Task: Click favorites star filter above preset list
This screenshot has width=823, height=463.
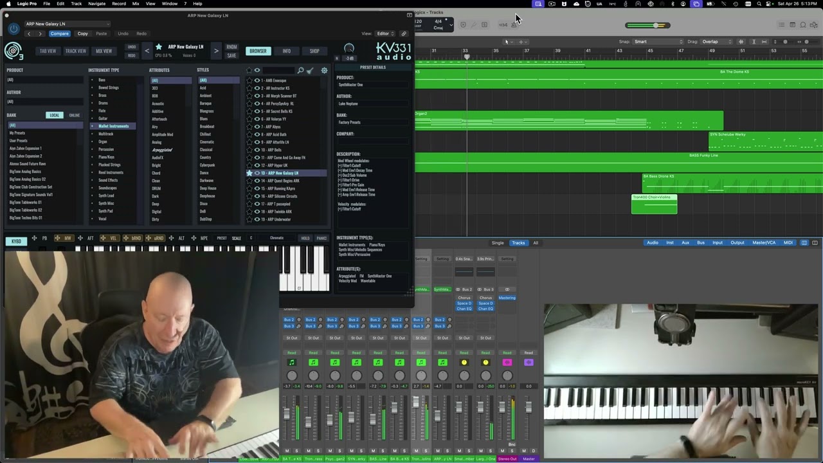Action: coord(249,70)
